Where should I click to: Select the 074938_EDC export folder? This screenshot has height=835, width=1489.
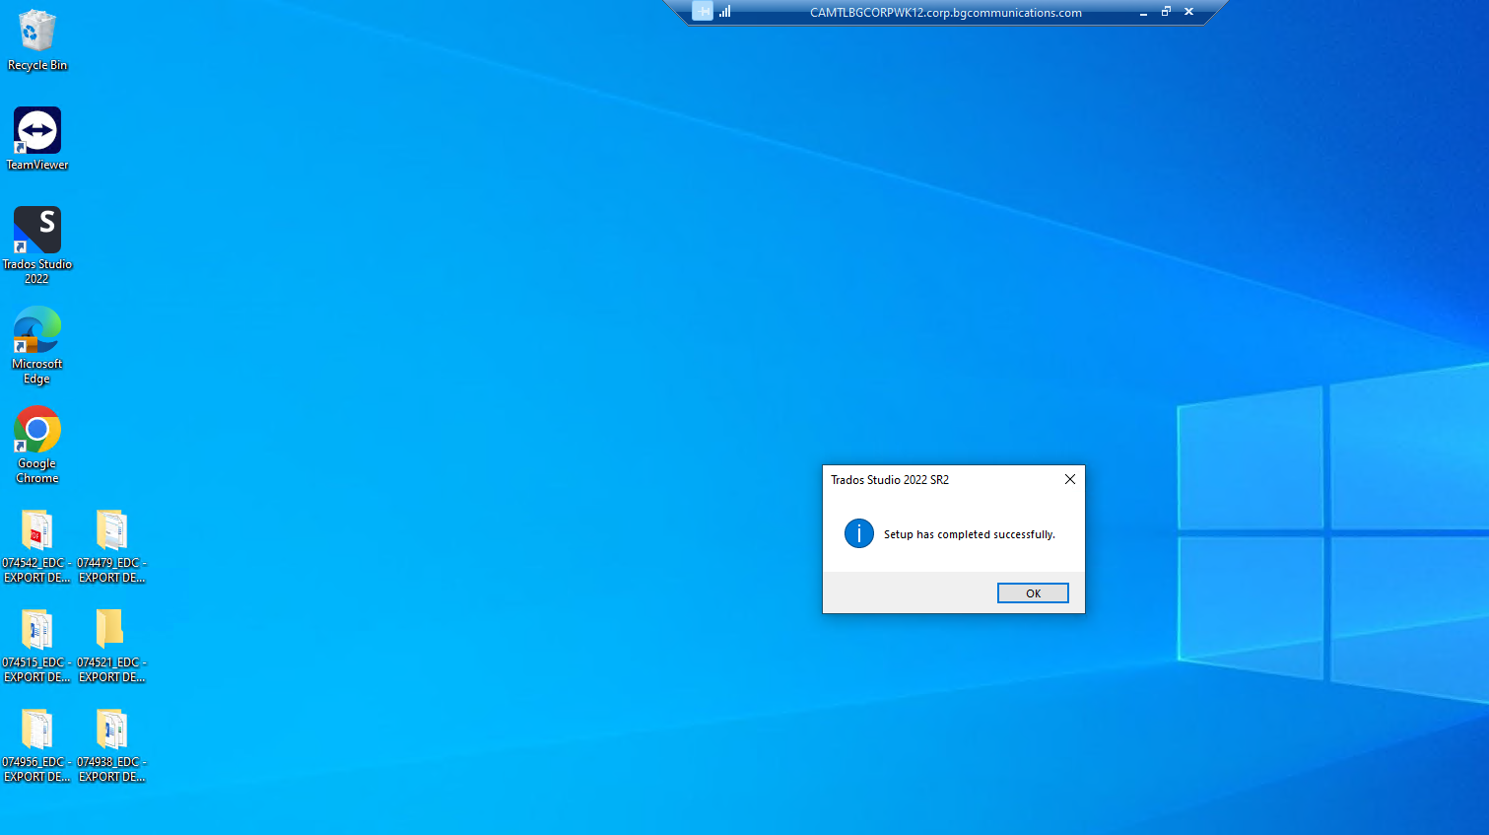(x=111, y=745)
